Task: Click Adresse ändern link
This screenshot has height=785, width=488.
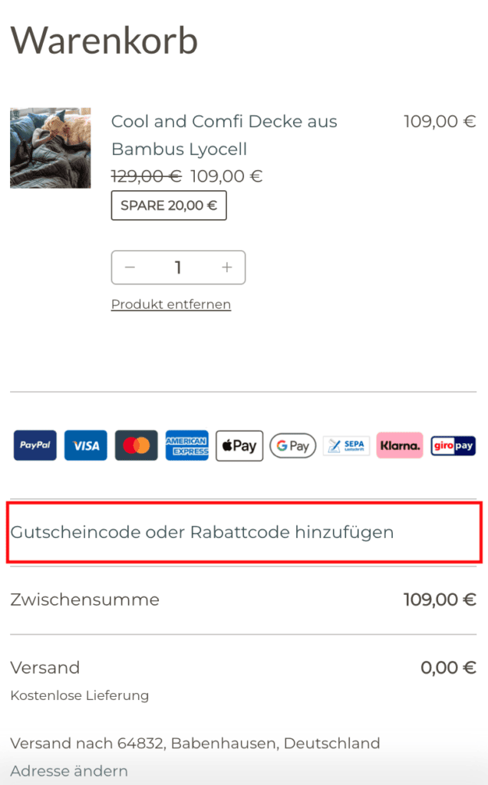Action: click(69, 771)
